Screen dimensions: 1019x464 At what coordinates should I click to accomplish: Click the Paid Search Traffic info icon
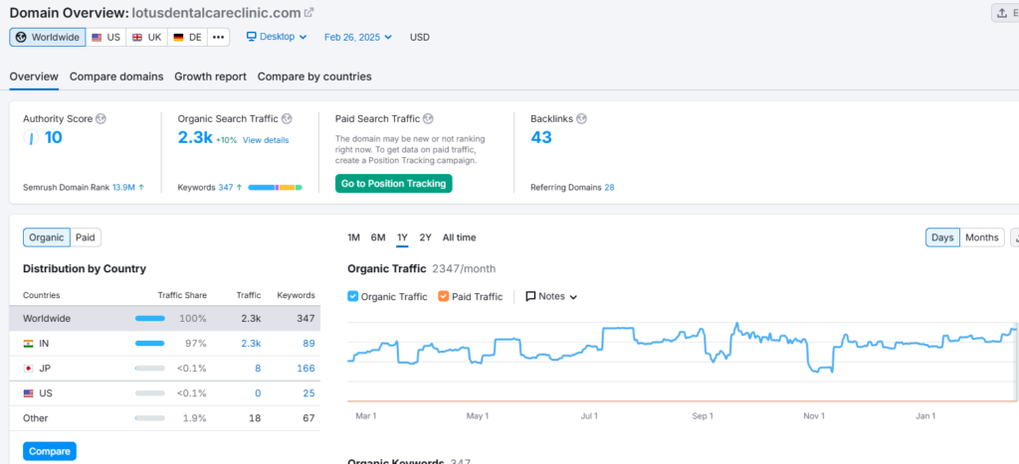pyautogui.click(x=428, y=119)
